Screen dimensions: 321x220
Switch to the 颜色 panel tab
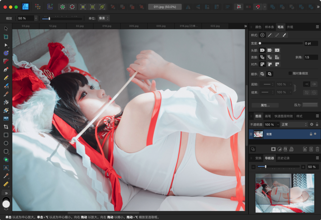258,27
